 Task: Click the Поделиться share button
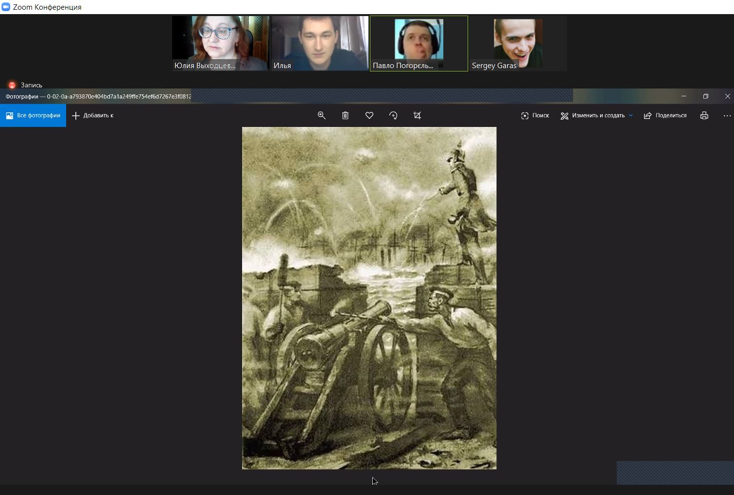665,115
